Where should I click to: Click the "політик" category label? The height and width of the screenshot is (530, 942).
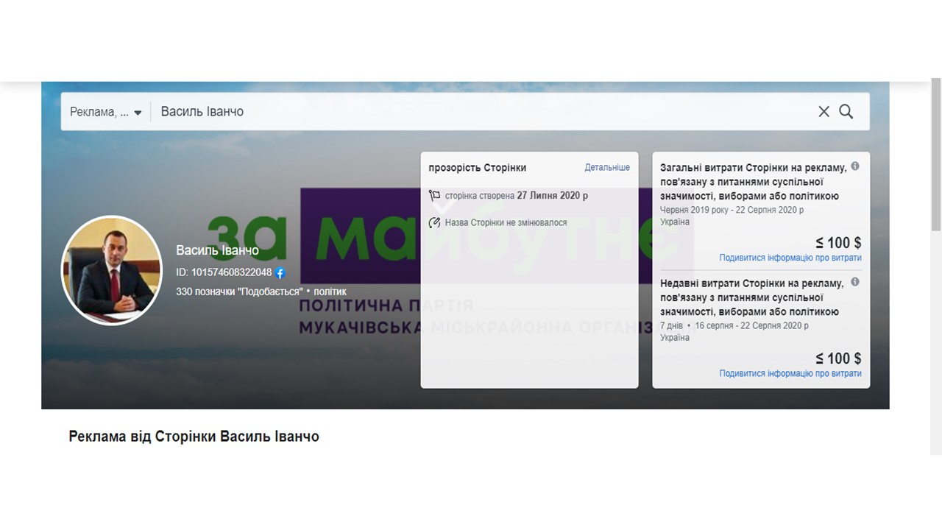pyautogui.click(x=330, y=291)
